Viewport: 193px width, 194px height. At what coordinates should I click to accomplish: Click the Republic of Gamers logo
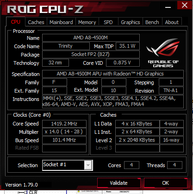point(163,52)
